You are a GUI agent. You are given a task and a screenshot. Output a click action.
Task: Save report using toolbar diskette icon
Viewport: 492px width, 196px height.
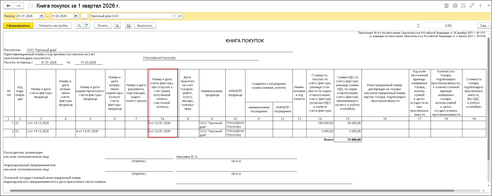(129, 26)
